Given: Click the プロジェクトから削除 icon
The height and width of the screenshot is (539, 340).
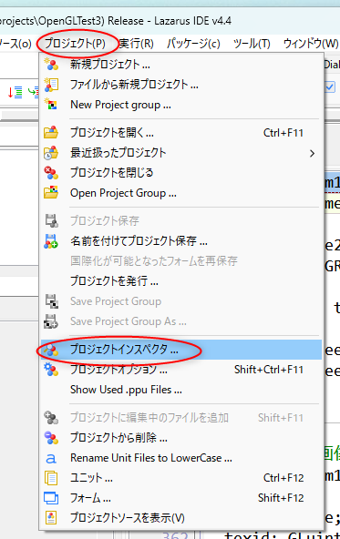Looking at the screenshot, I should (51, 438).
